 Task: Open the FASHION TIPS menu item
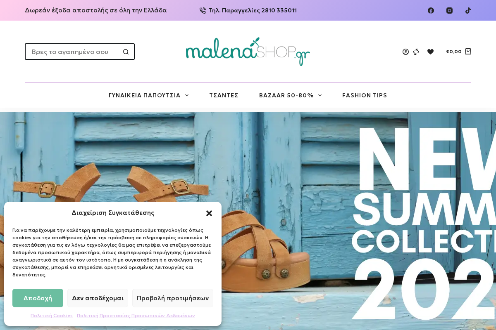click(365, 95)
